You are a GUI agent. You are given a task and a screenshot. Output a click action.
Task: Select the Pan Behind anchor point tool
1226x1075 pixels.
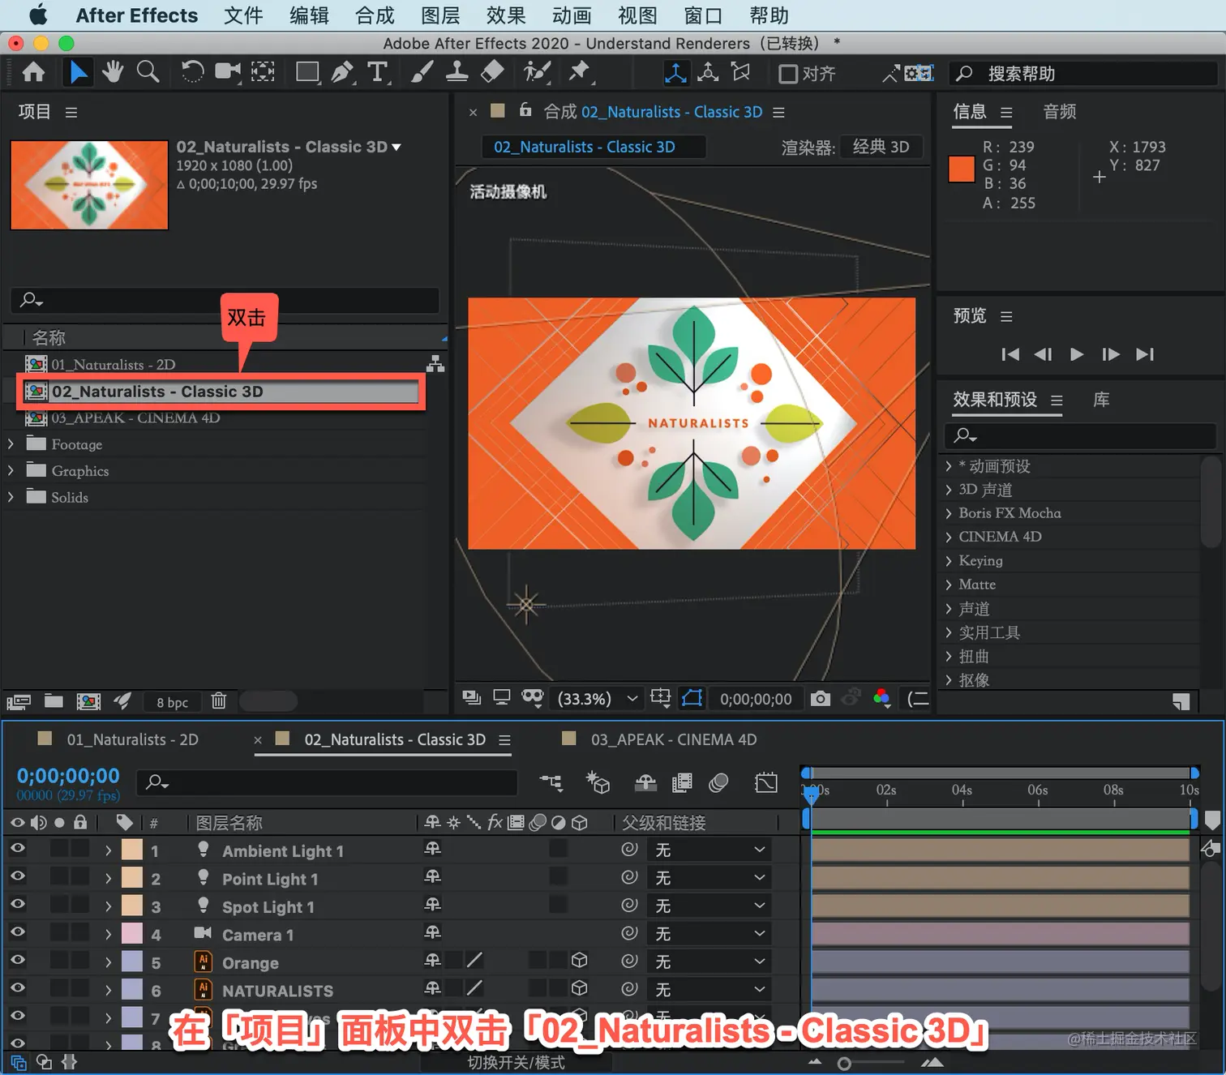pyautogui.click(x=263, y=73)
